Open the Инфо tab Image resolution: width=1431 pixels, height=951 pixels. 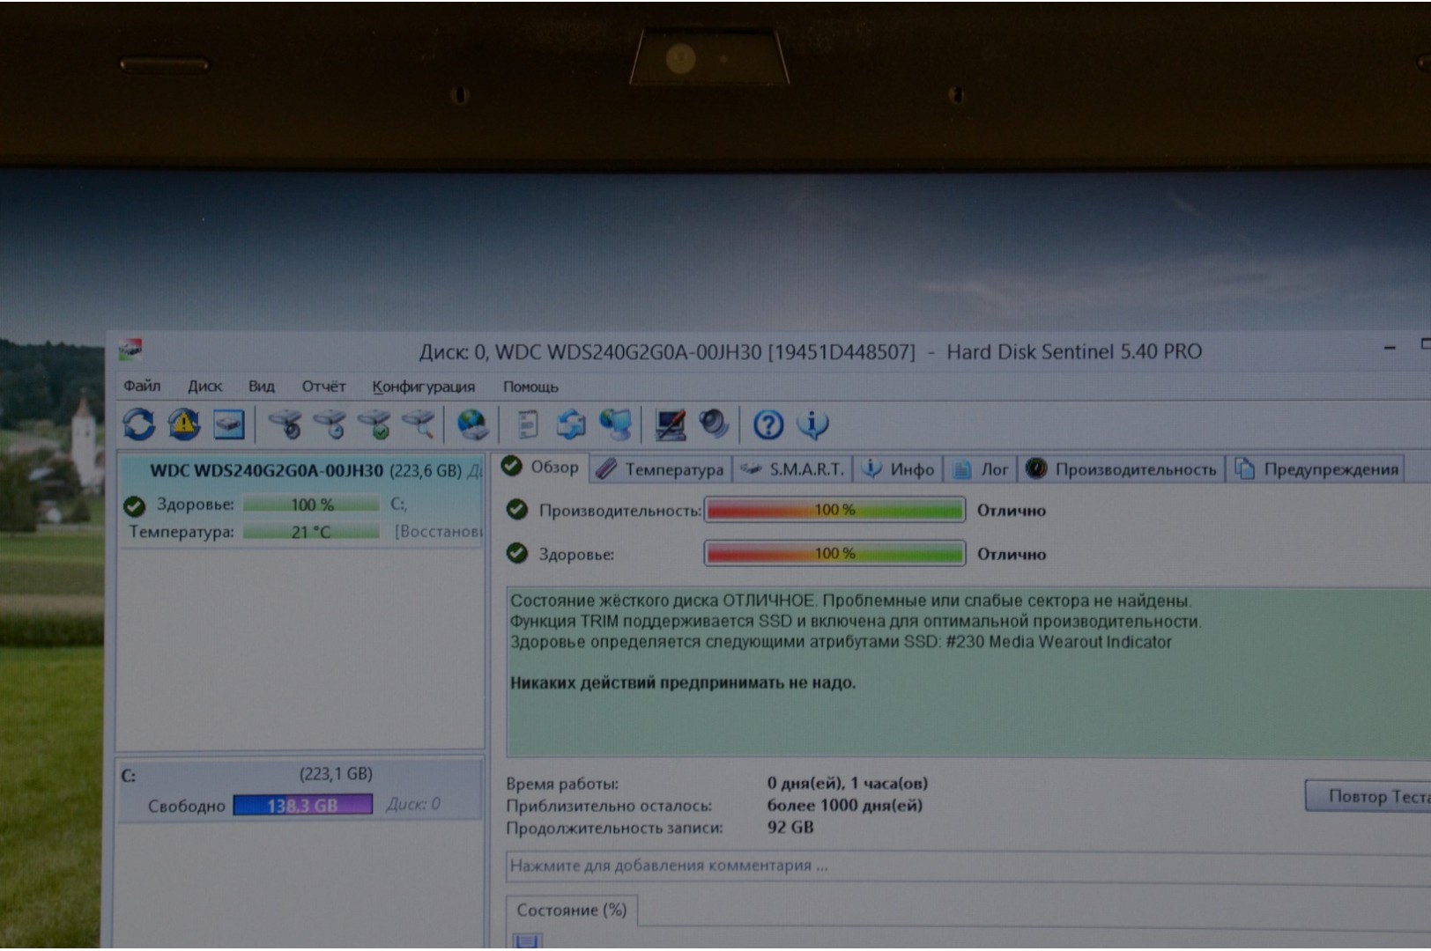[898, 469]
